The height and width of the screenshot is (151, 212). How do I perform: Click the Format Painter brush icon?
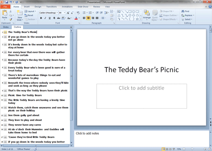tap(11, 19)
